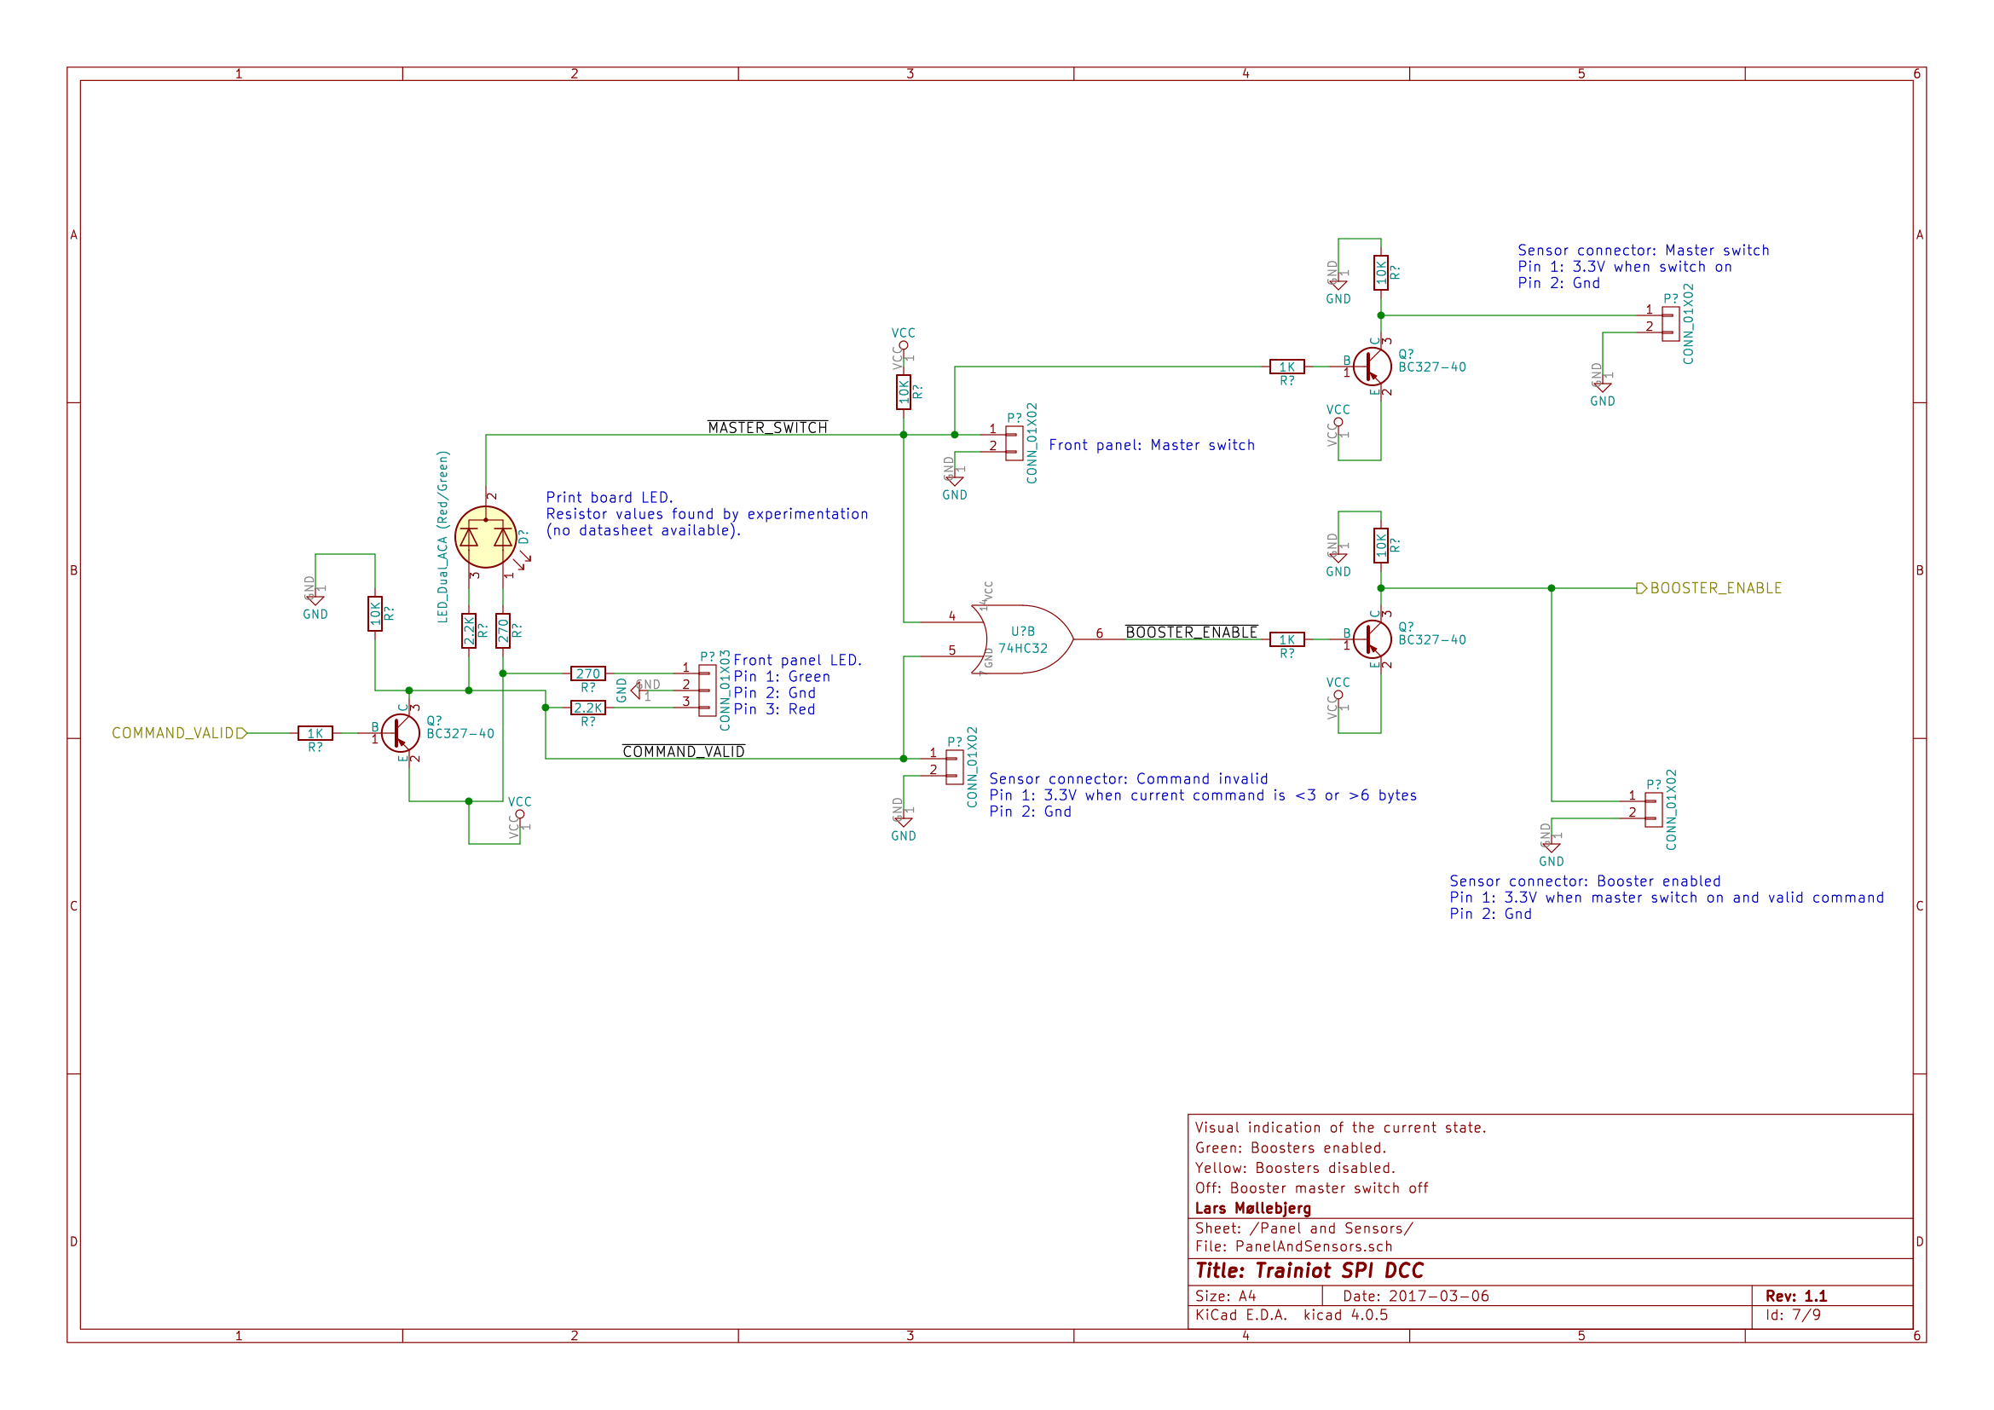Select the transistor driving the master switch sensor
This screenshot has height=1410, width=1994.
[1373, 367]
